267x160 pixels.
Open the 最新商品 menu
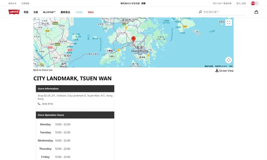point(65,12)
